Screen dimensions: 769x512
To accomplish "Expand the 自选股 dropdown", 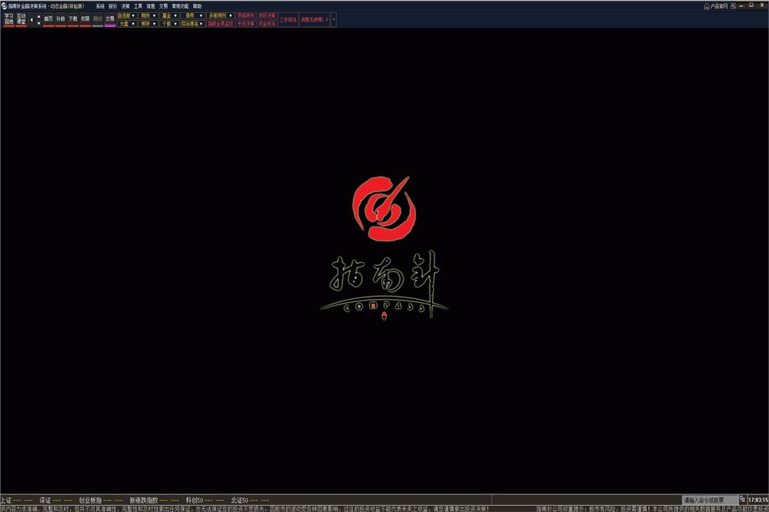I will pos(127,15).
